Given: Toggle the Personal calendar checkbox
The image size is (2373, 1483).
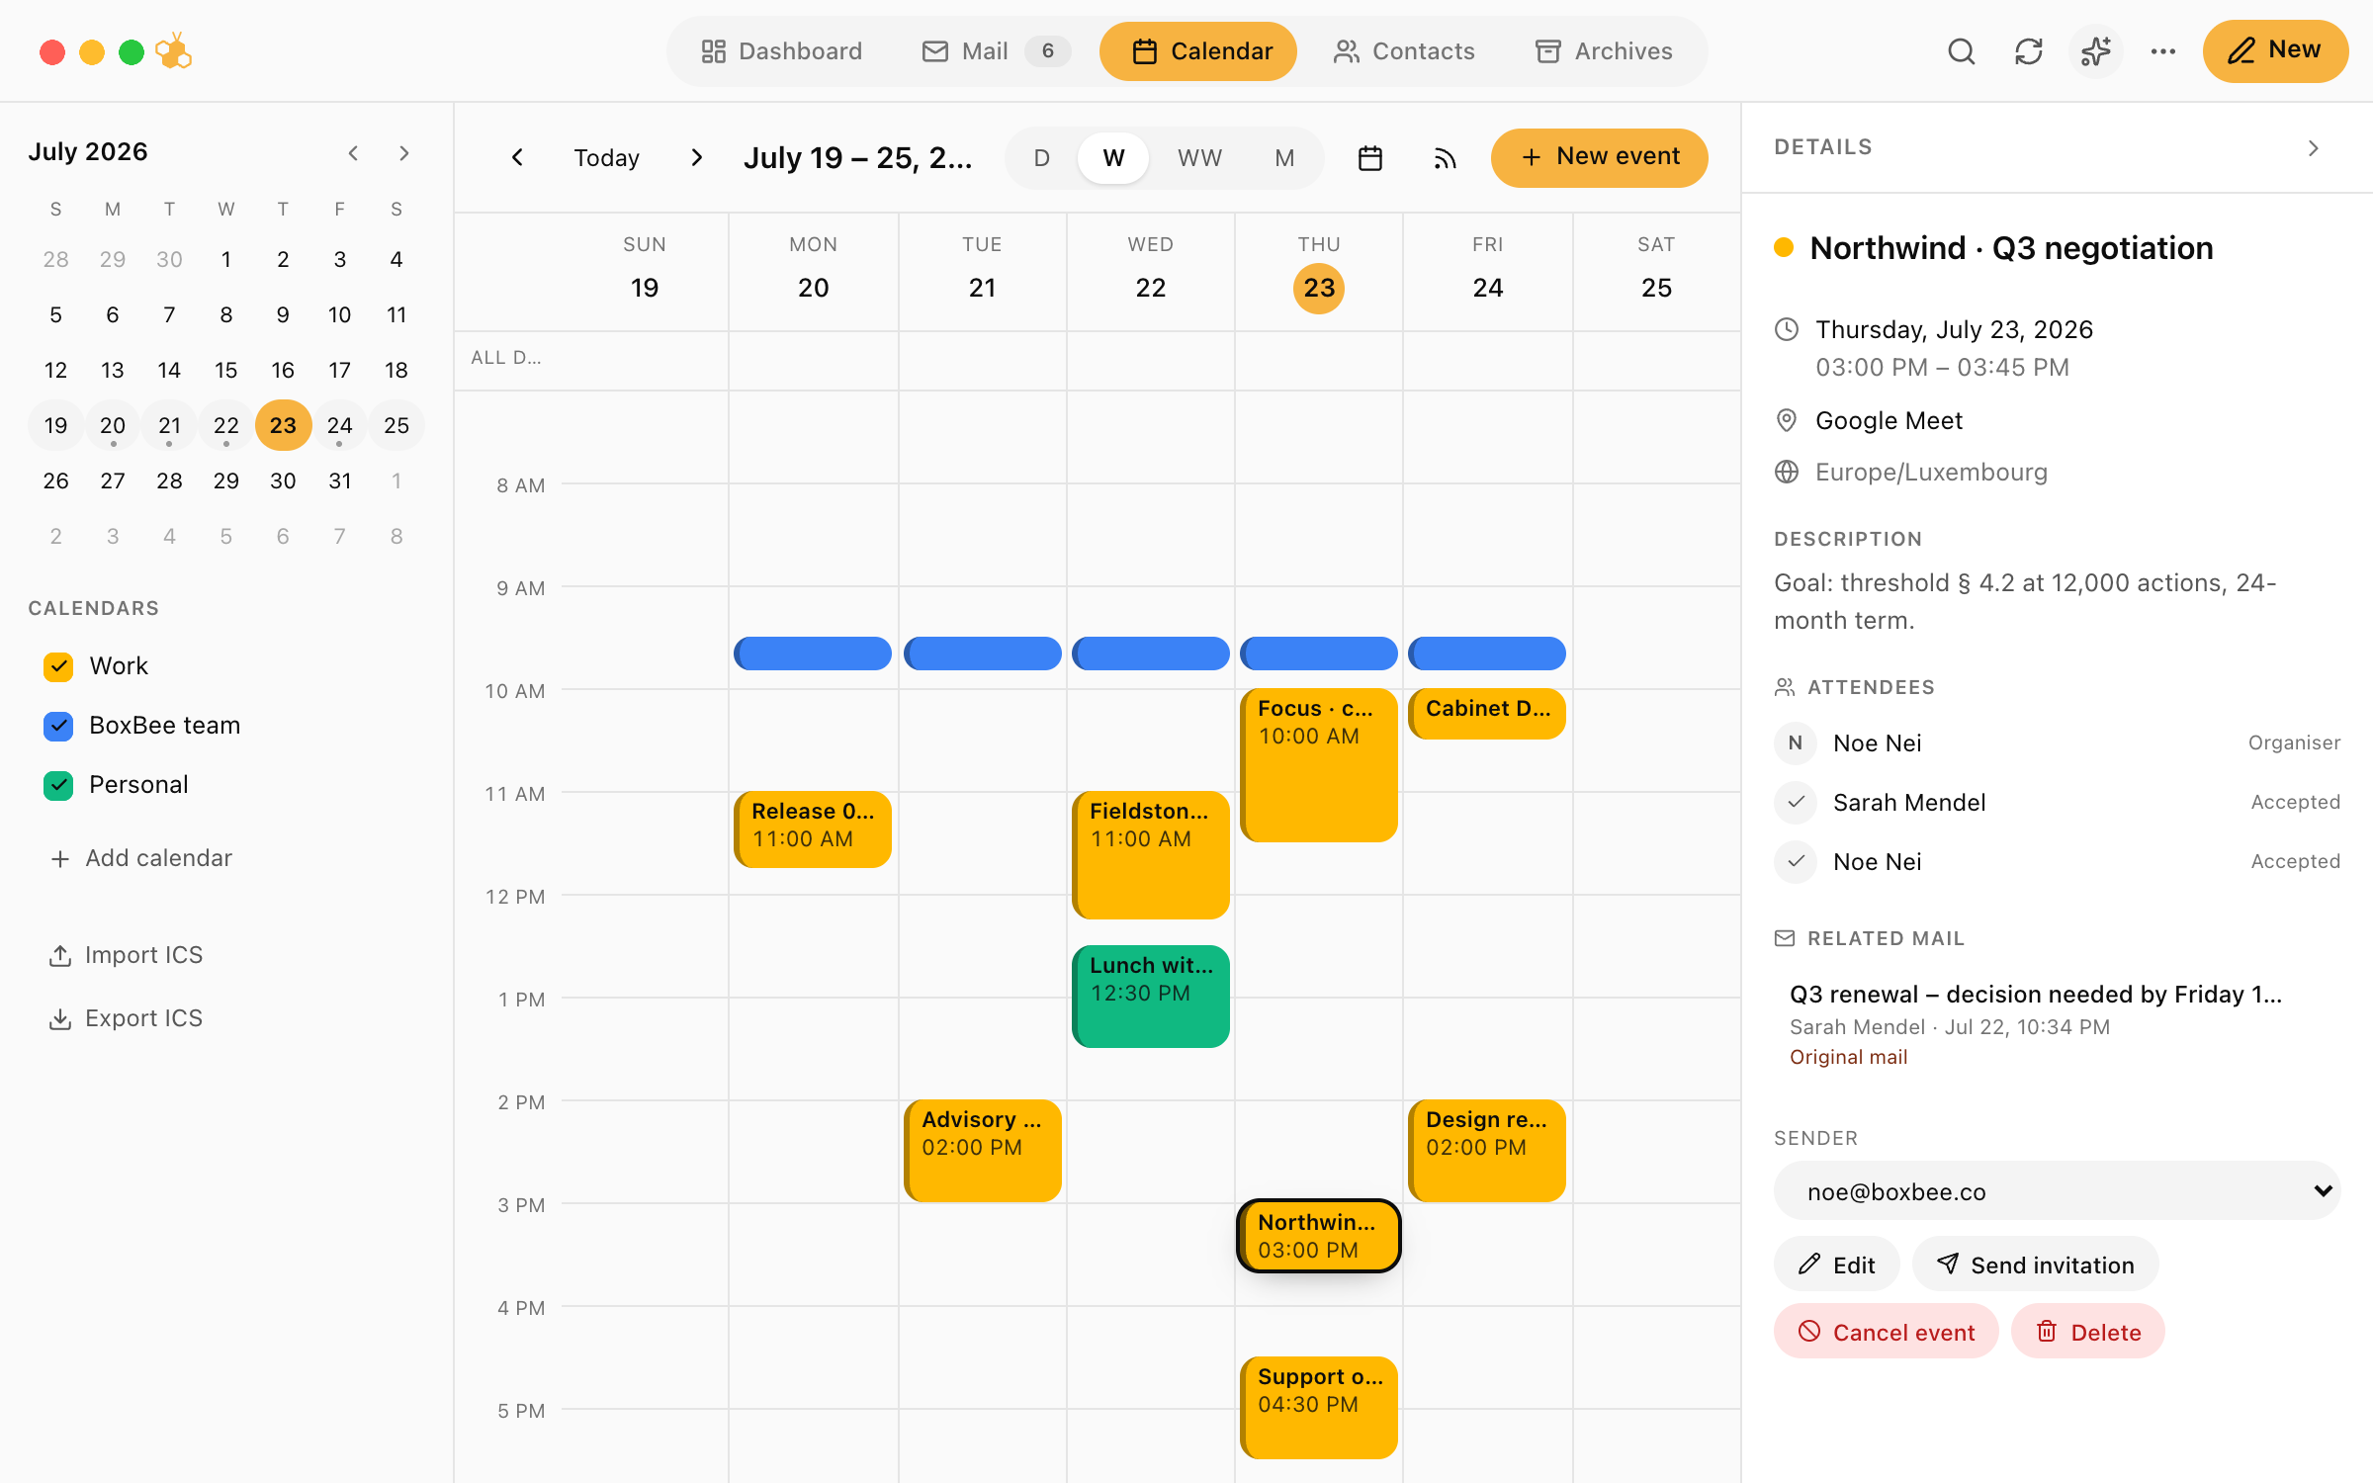Looking at the screenshot, I should (x=58, y=785).
